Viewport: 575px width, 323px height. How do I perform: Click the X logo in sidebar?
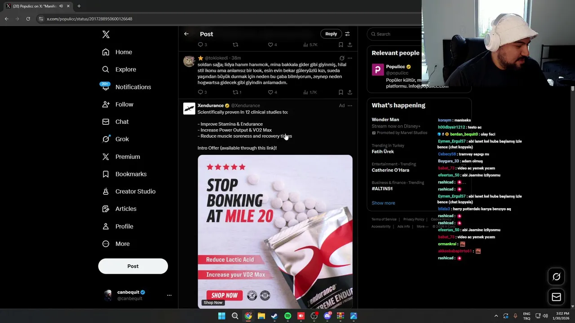click(x=106, y=35)
